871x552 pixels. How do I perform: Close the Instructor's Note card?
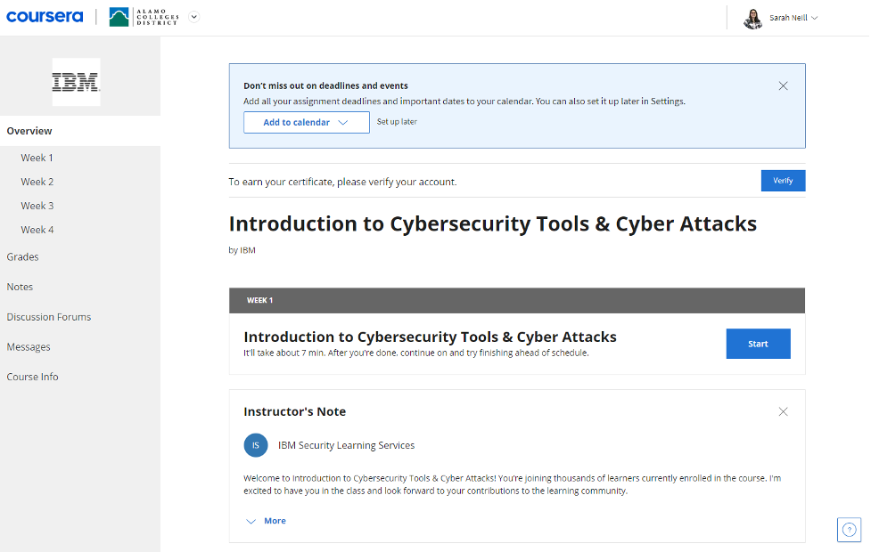[x=783, y=411]
